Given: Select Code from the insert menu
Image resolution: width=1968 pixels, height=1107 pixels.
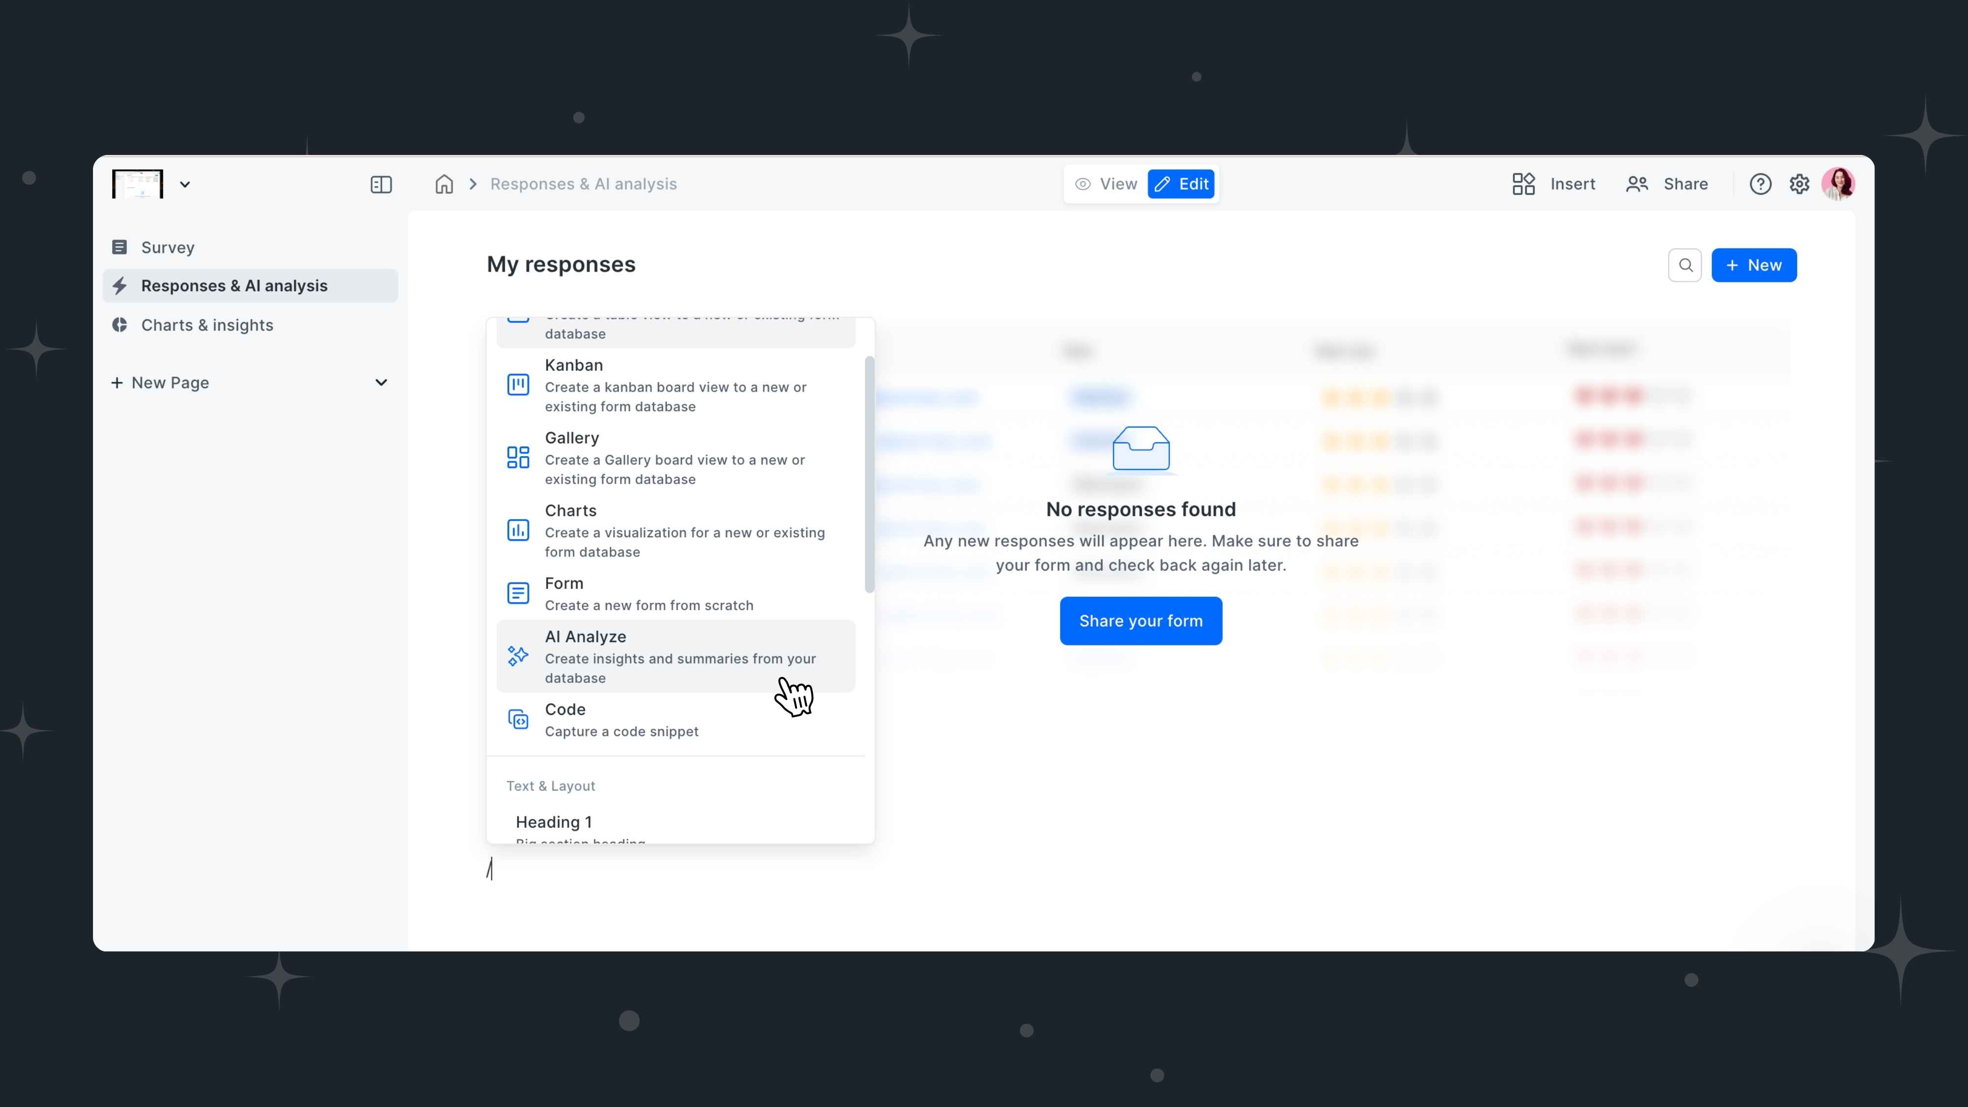Looking at the screenshot, I should [x=676, y=720].
